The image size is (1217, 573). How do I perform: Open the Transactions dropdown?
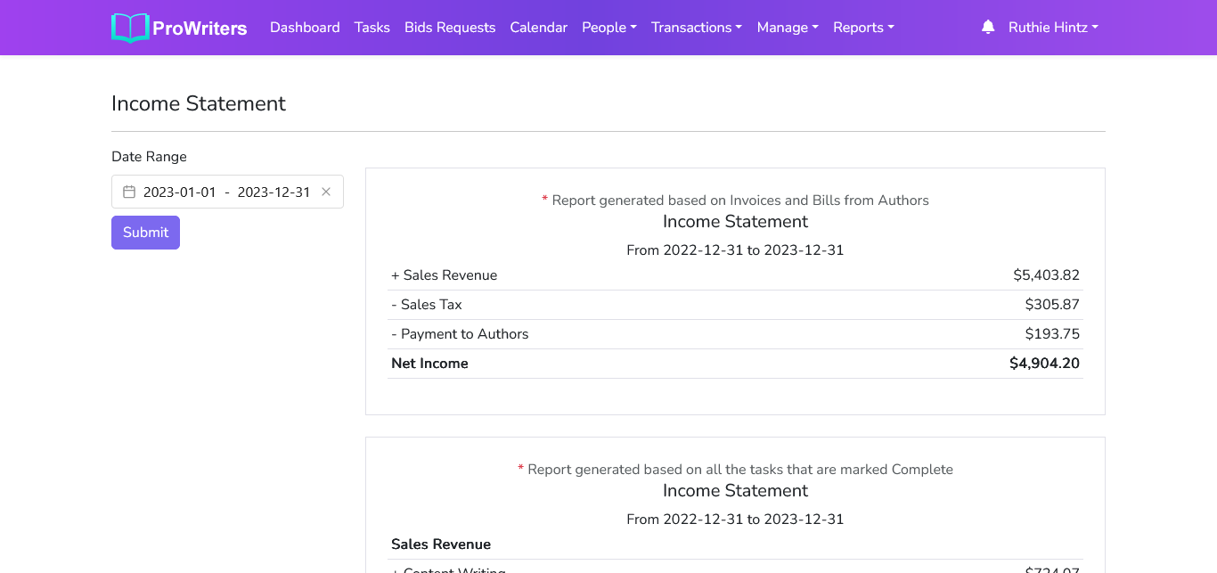click(x=696, y=28)
